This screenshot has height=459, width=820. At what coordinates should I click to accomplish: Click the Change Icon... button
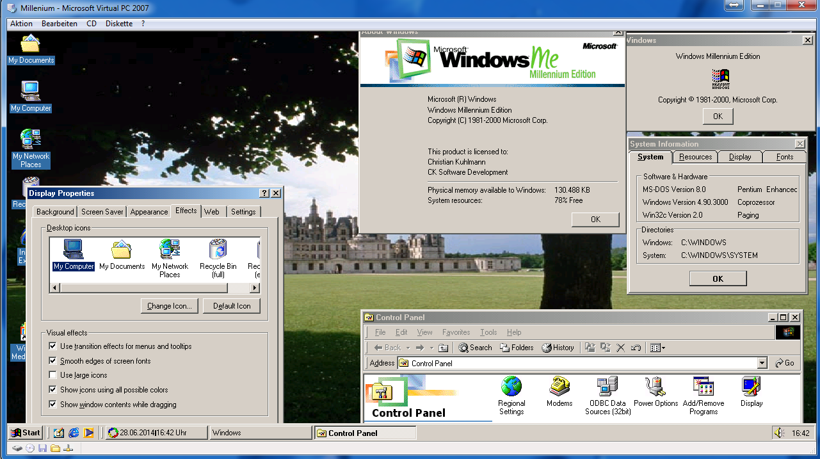(x=169, y=306)
